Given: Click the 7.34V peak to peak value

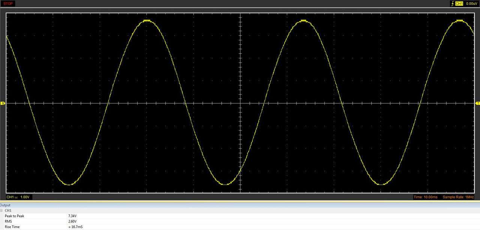Looking at the screenshot, I should coord(72,216).
